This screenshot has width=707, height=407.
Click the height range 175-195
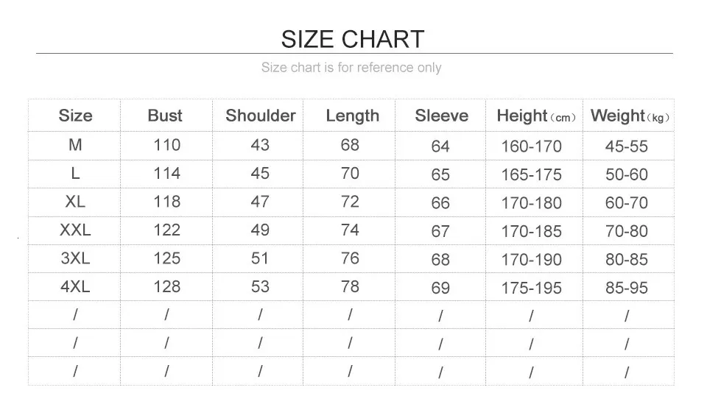(531, 289)
